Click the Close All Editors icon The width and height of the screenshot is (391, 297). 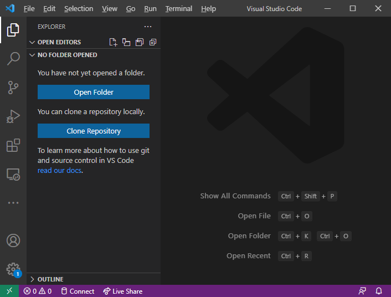coord(153,42)
